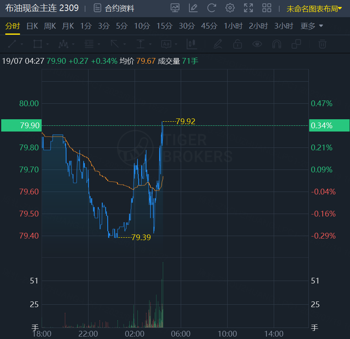The height and width of the screenshot is (339, 350).
Task: Click the 0.47% percent axis label
Action: (x=321, y=103)
